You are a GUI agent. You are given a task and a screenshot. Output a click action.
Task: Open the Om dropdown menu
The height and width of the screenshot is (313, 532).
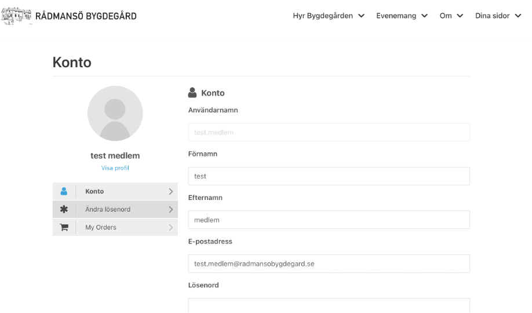point(451,16)
